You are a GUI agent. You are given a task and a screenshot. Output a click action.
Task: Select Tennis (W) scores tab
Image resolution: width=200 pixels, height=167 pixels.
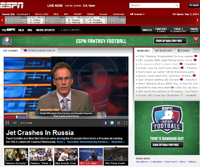click(x=42, y=14)
